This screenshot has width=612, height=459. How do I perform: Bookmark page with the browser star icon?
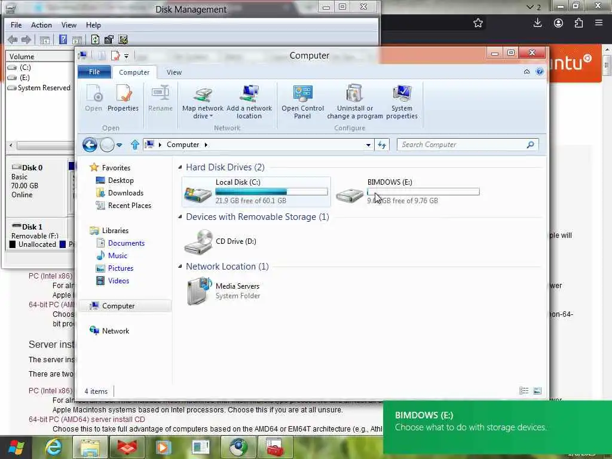click(478, 23)
